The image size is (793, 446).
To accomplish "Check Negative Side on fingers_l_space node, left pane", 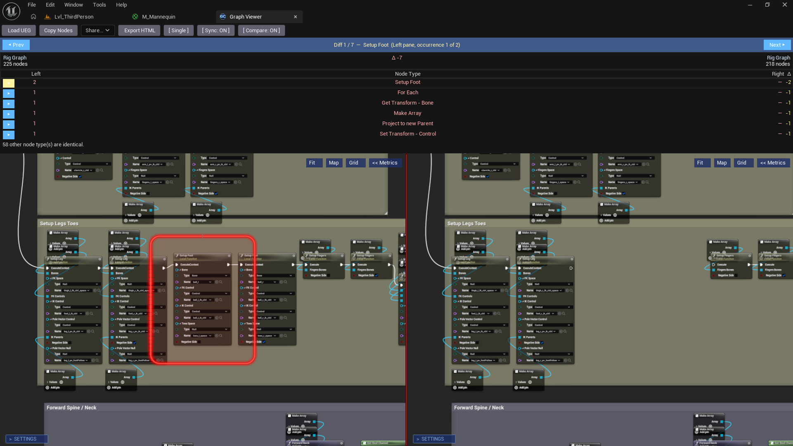I will tap(148, 194).
